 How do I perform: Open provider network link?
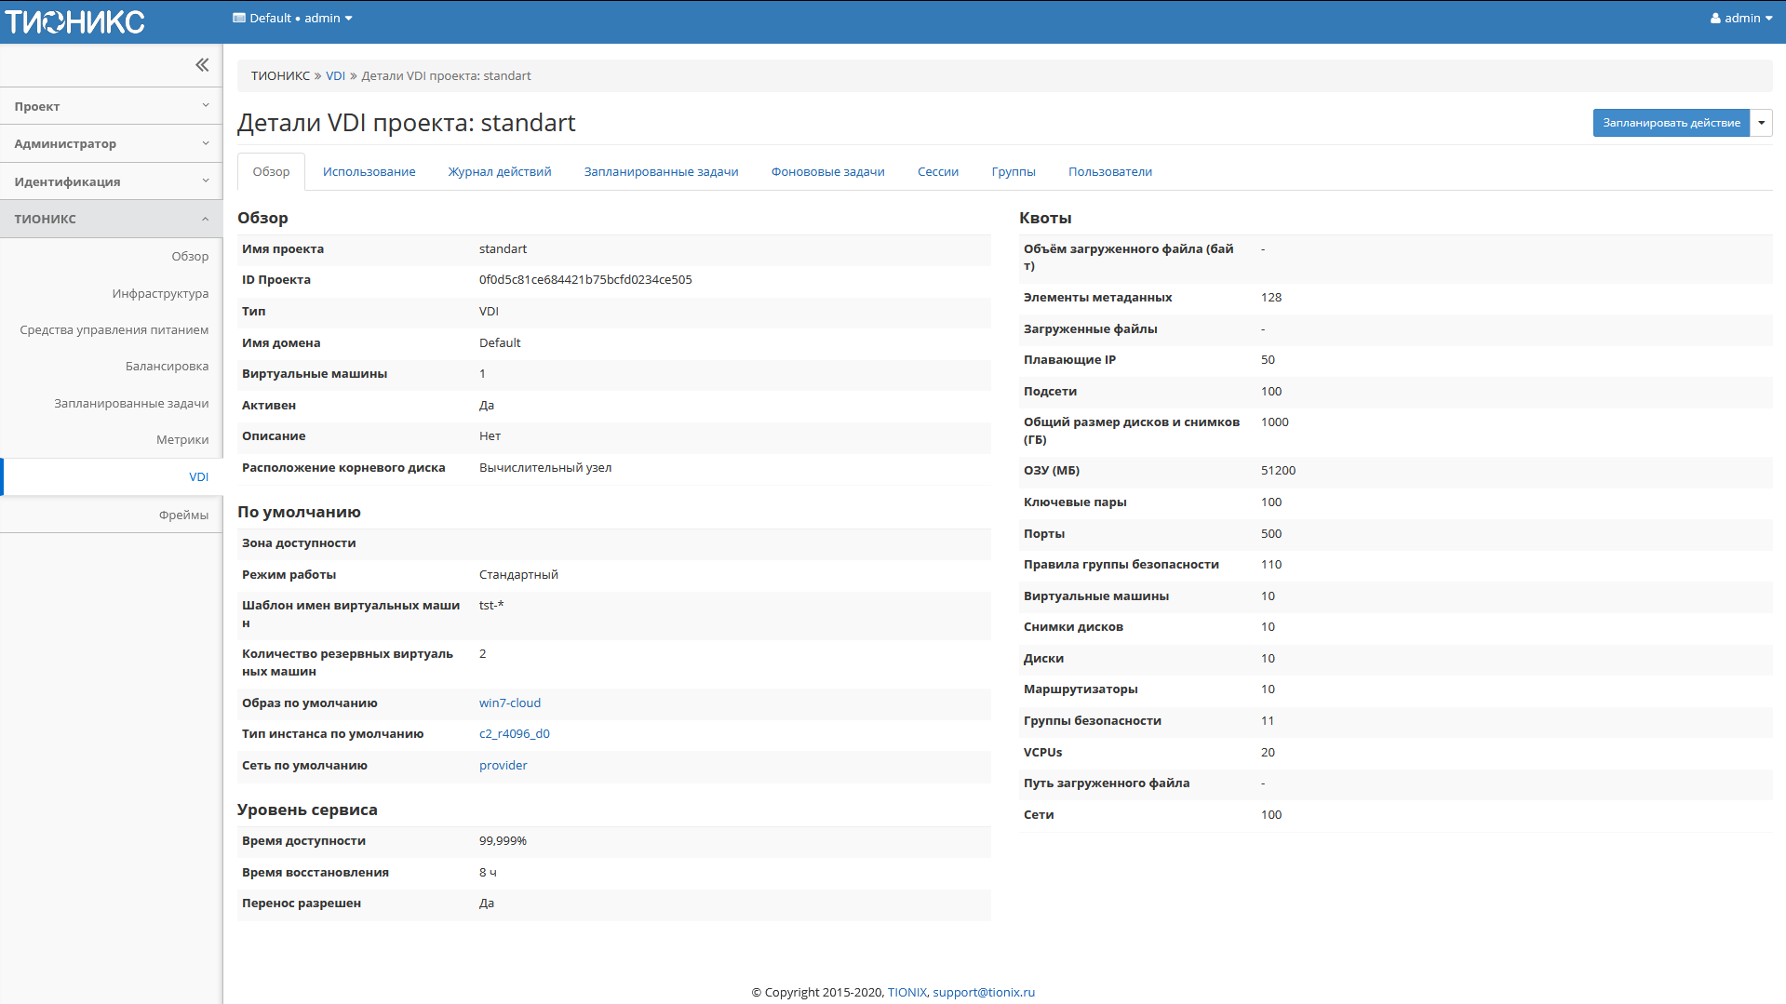pyautogui.click(x=503, y=765)
